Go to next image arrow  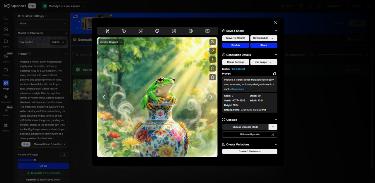coord(211,97)
